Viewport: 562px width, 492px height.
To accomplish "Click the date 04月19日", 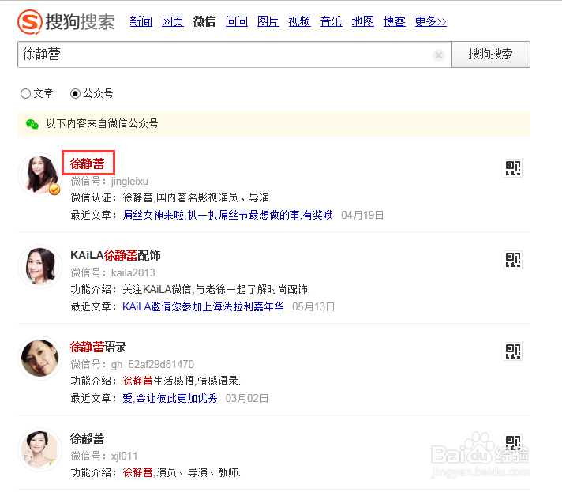I will coord(362,215).
